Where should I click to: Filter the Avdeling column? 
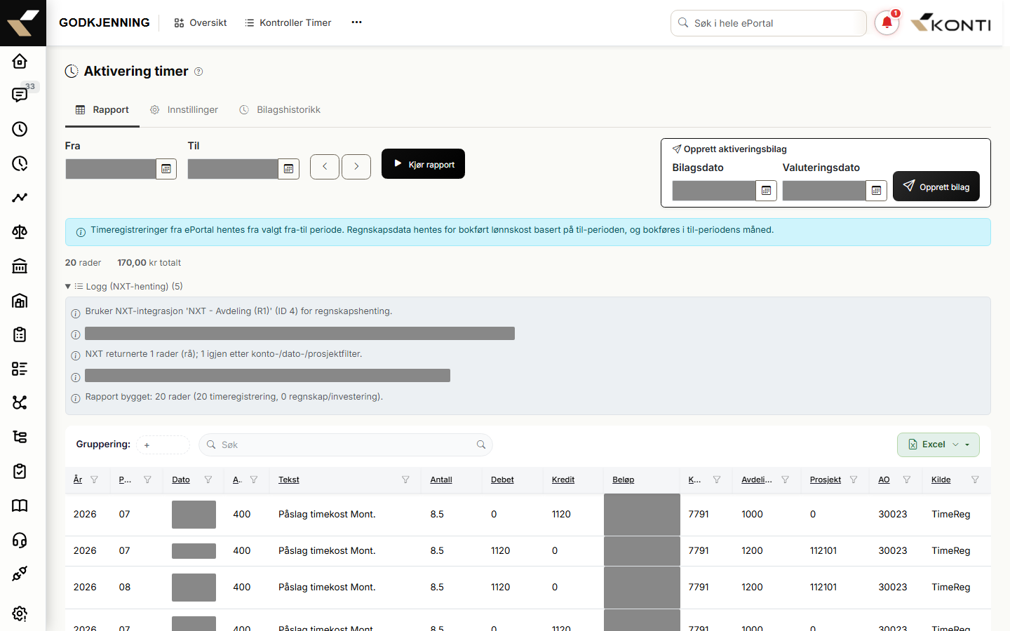point(785,480)
